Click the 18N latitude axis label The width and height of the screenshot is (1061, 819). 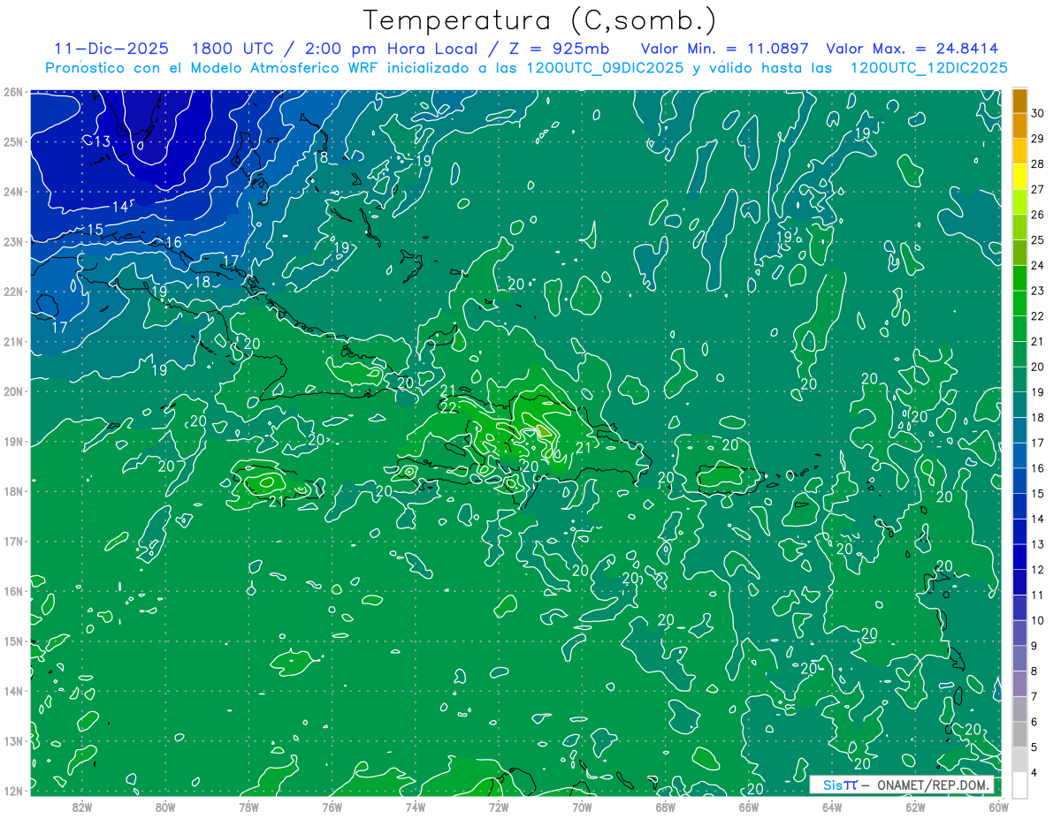pos(12,491)
